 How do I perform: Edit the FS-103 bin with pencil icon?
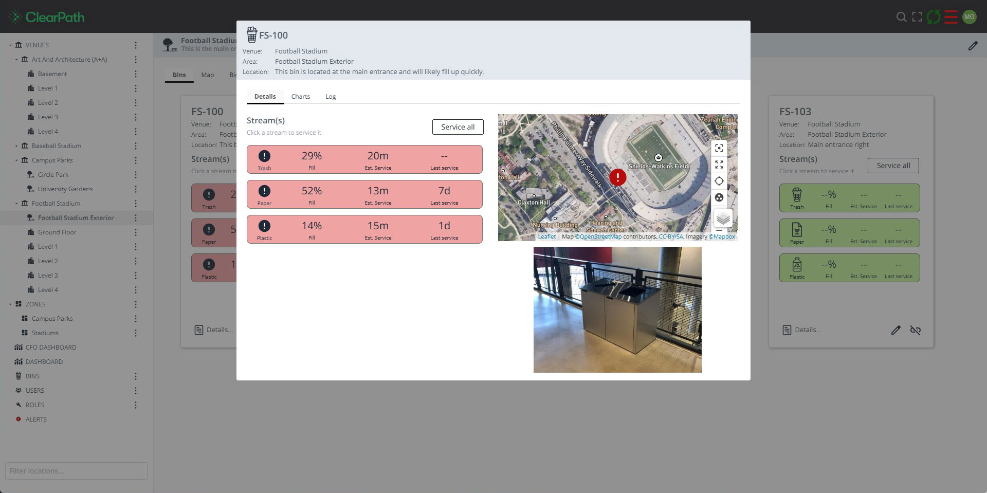coord(895,330)
